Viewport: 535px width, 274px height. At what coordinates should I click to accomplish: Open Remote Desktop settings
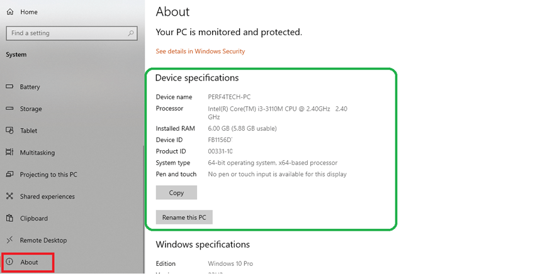(43, 240)
